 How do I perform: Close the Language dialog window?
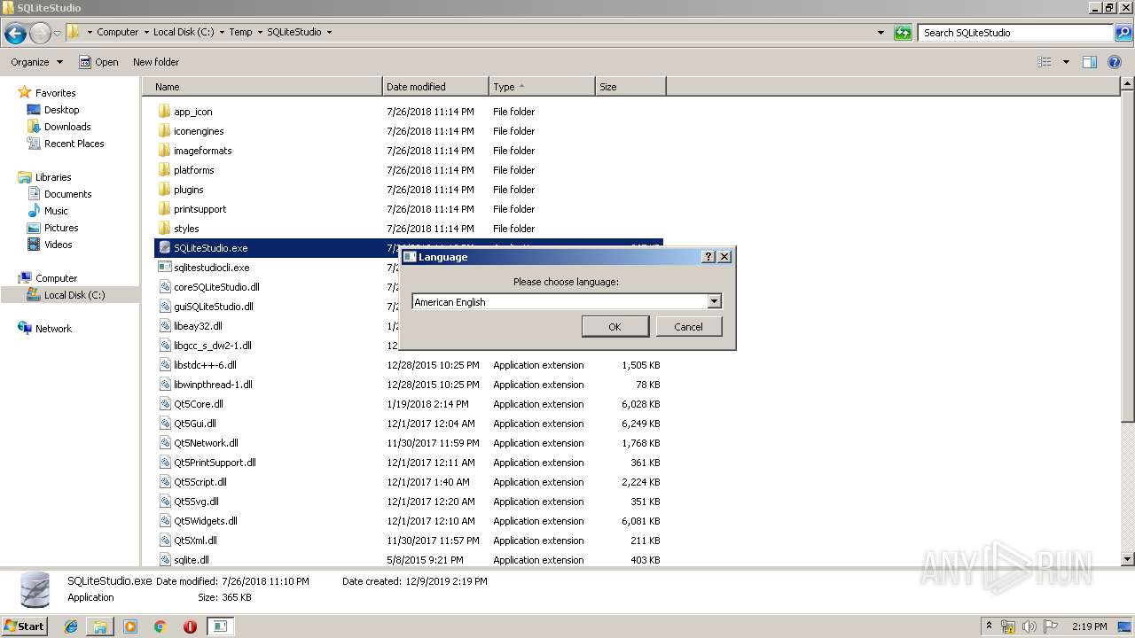(724, 257)
